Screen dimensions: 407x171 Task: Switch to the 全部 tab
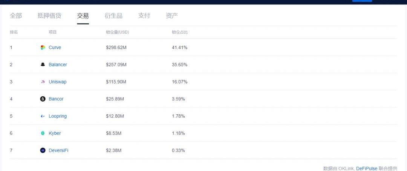click(16, 15)
